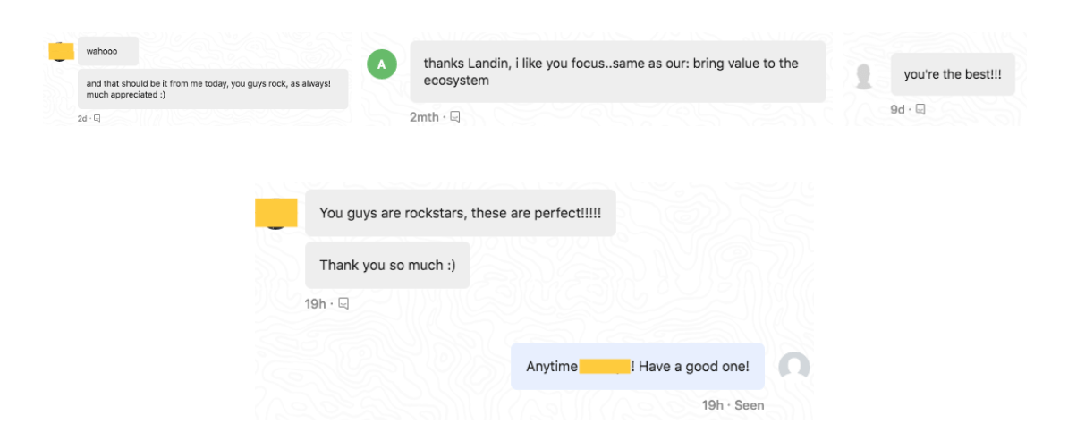Click the small icon beside the 2mth timestamp
Viewport: 1085px width, 441px height.
(x=455, y=117)
